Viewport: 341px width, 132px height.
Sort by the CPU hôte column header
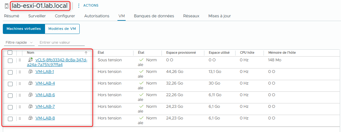pos(247,52)
